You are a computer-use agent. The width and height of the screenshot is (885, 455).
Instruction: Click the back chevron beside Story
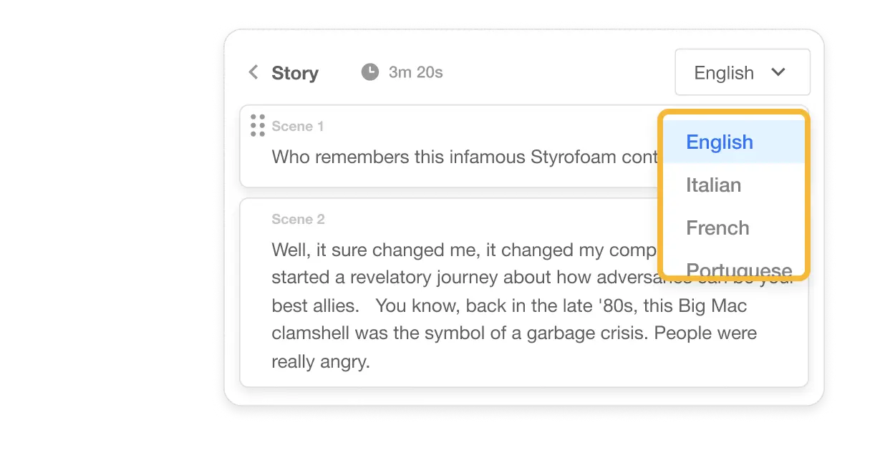tap(253, 72)
